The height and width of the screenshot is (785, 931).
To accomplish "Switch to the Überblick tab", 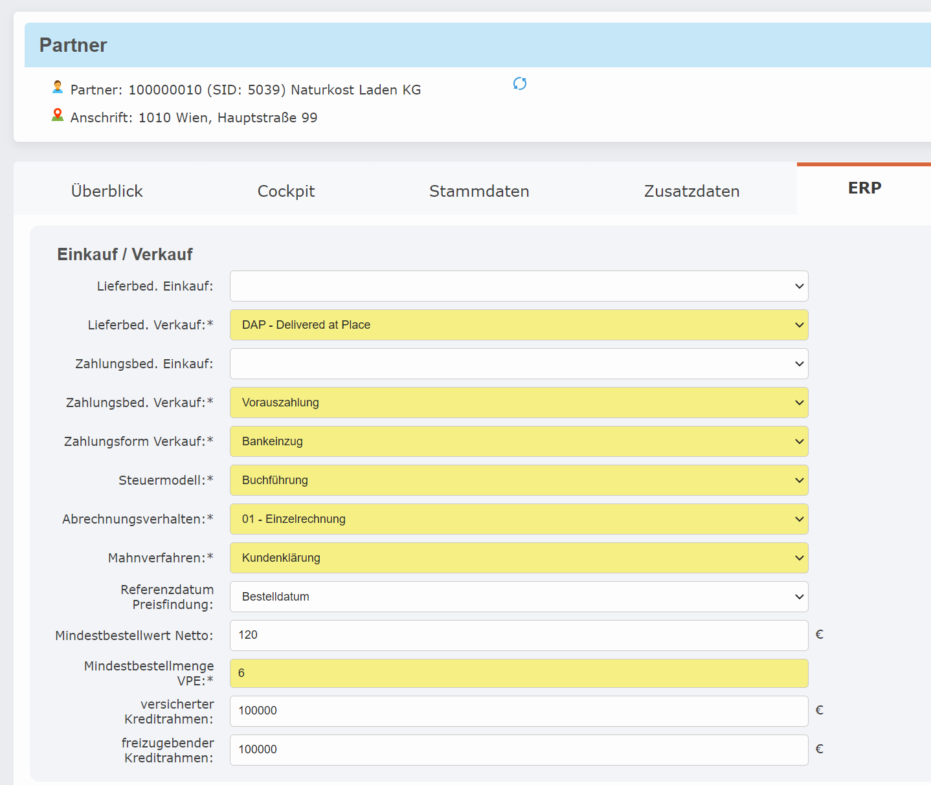I will [107, 191].
